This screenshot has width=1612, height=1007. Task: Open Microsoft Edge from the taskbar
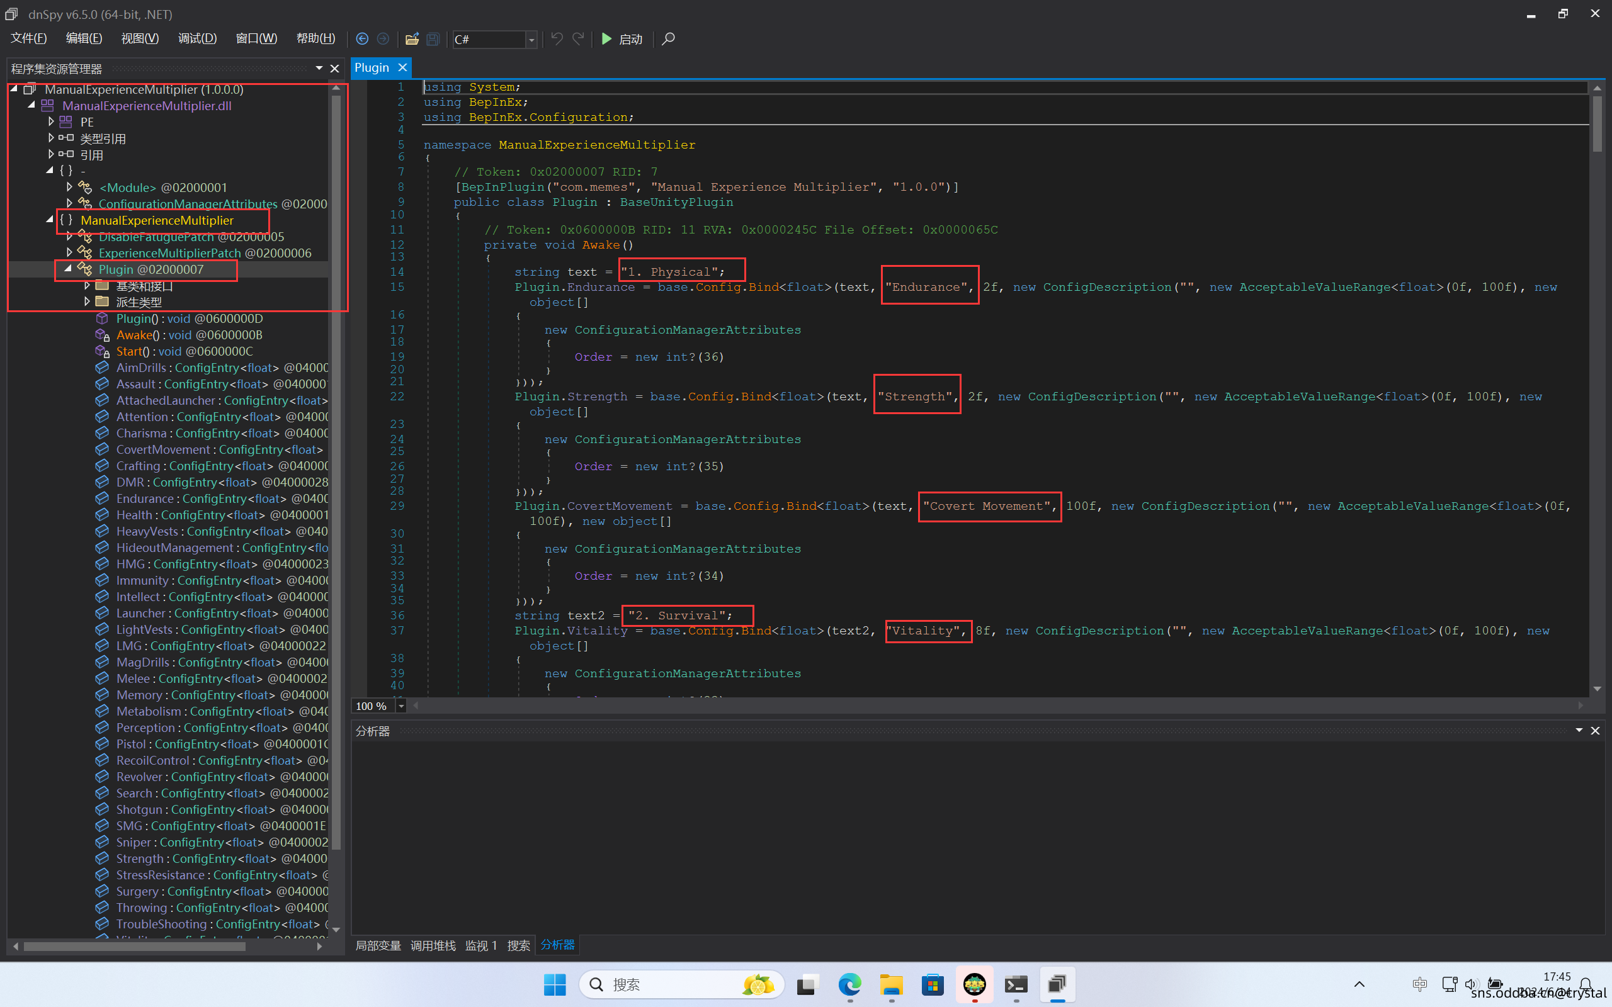pyautogui.click(x=849, y=984)
